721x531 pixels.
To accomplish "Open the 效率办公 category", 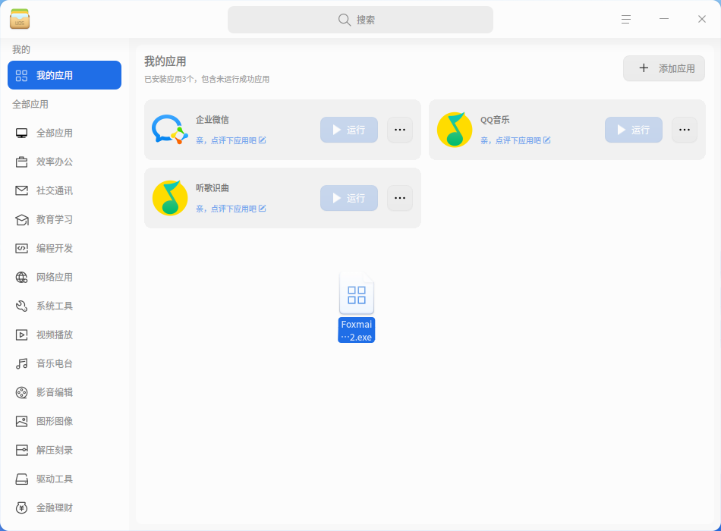I will pos(55,162).
